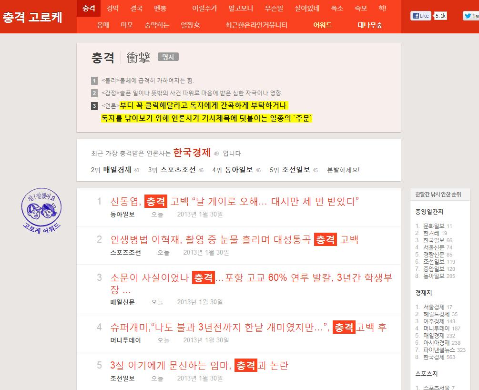Click 동아일보 source under article 1
Image resolution: width=479 pixels, height=390 pixels.
pyautogui.click(x=122, y=215)
